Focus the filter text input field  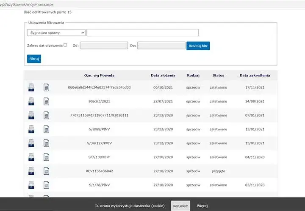coord(143,32)
